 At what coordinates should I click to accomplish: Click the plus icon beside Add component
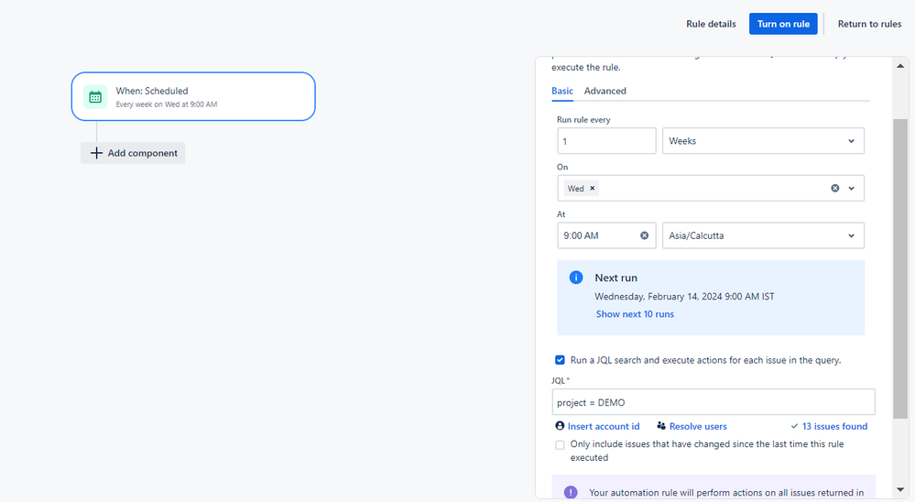click(x=96, y=153)
